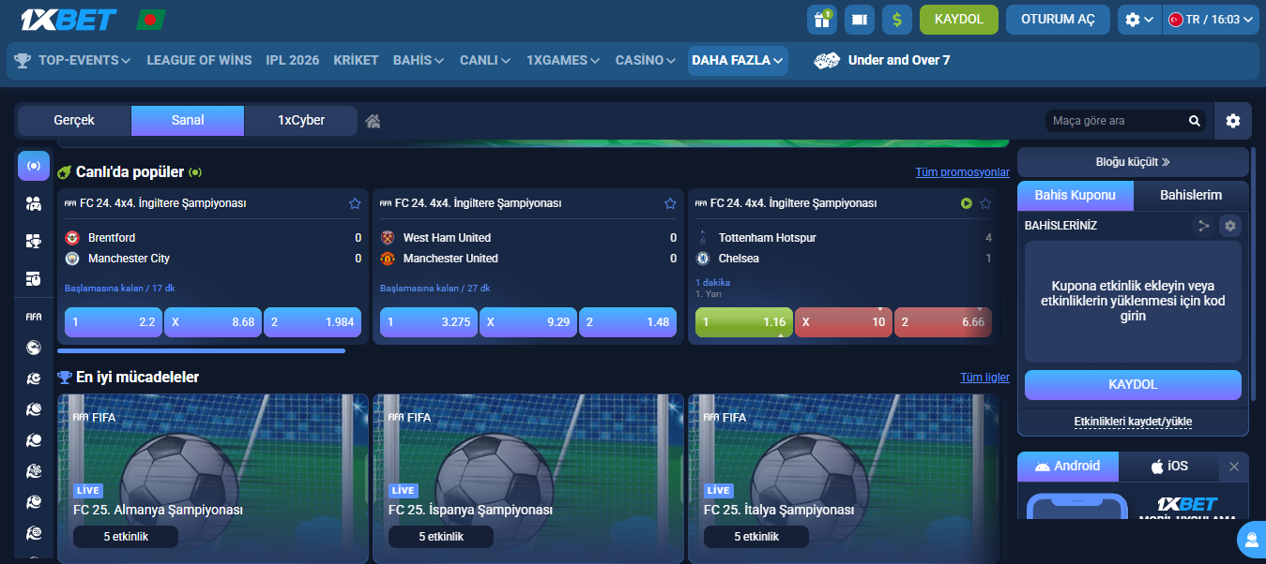This screenshot has height=564, width=1266.
Task: Open KRİKET menu item
Action: pos(356,60)
